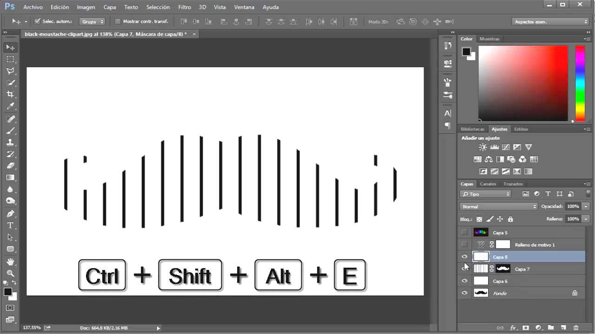Switch to the Estilos tab
Viewport: 595px width, 334px height.
[x=521, y=129]
